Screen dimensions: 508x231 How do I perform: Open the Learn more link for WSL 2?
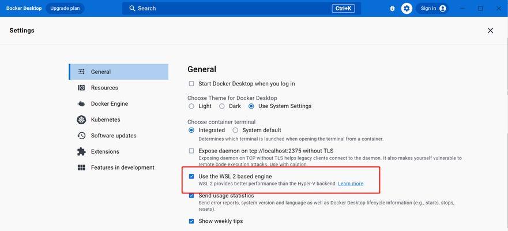point(351,184)
